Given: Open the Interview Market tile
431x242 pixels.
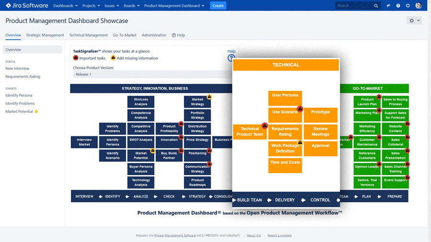Looking at the screenshot, I should [84, 142].
